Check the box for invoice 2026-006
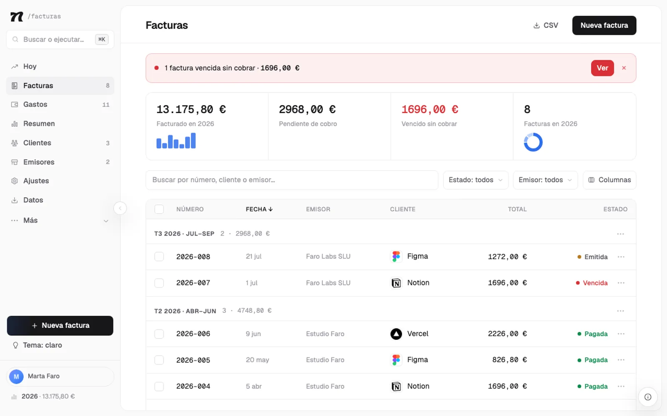Image resolution: width=667 pixels, height=416 pixels. click(159, 334)
